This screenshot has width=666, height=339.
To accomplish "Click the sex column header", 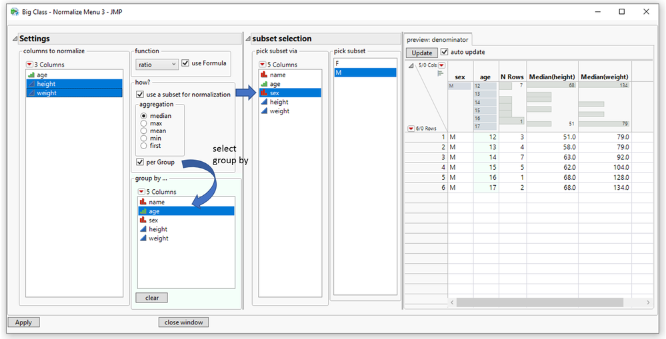I will tap(461, 77).
